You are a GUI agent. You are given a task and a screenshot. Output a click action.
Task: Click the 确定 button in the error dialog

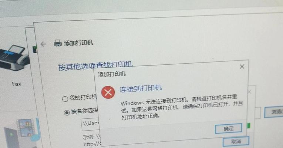pyautogui.click(x=228, y=128)
